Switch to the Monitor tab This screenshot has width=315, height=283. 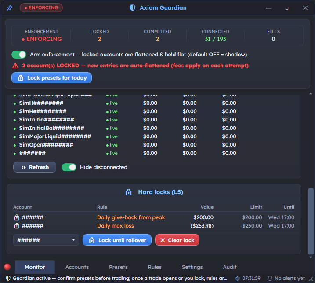(x=35, y=267)
